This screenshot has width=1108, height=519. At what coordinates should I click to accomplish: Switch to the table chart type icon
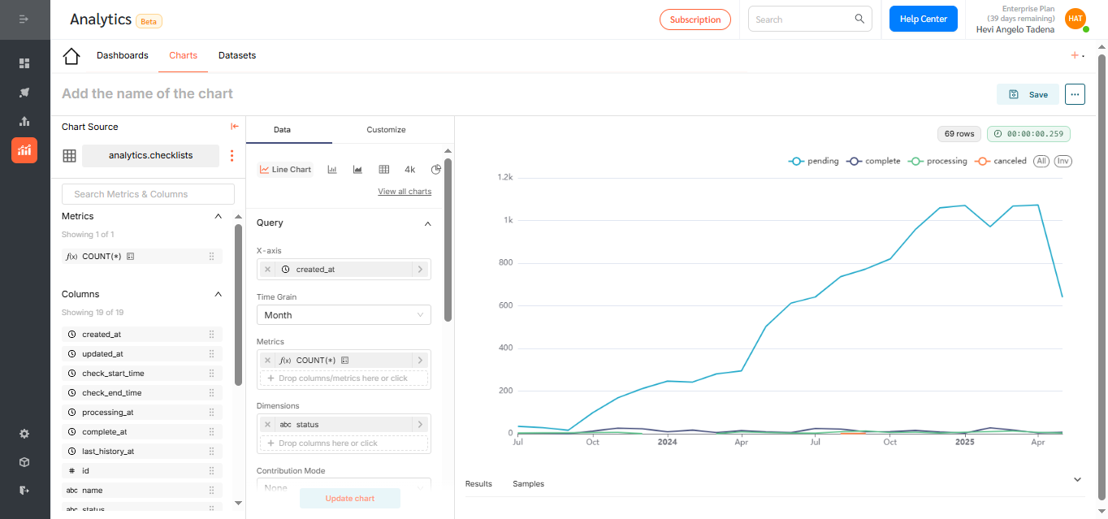point(383,170)
